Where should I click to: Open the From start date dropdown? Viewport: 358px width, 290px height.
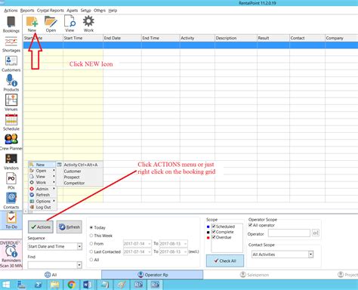pyautogui.click(x=150, y=244)
